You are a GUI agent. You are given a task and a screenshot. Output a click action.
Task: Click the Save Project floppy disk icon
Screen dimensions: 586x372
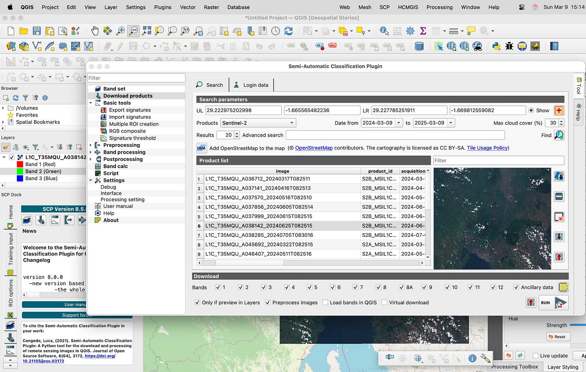(37, 31)
